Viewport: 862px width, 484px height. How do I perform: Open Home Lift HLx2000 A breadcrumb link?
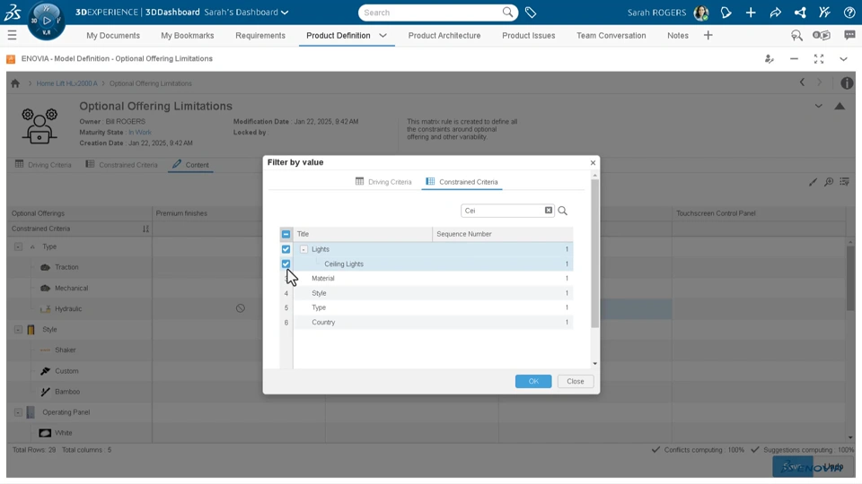click(67, 83)
